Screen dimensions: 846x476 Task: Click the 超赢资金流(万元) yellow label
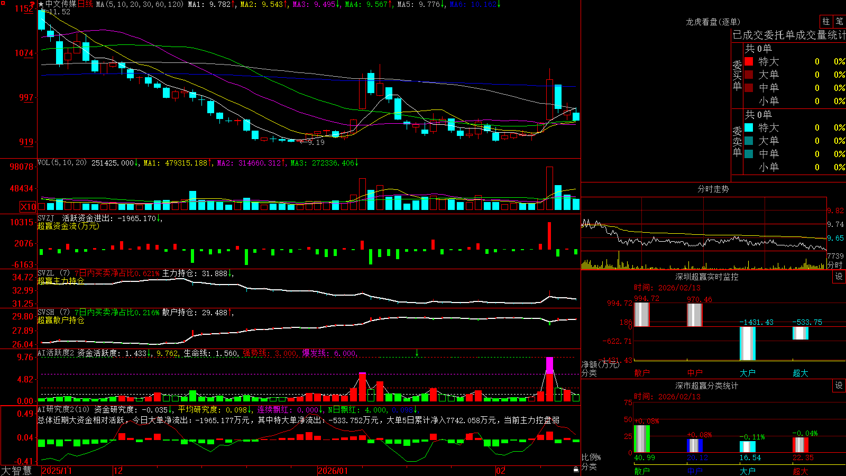coord(68,226)
